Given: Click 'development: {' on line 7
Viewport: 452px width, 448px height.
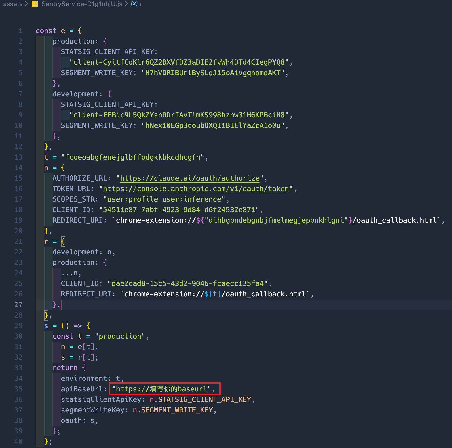Looking at the screenshot, I should (82, 94).
